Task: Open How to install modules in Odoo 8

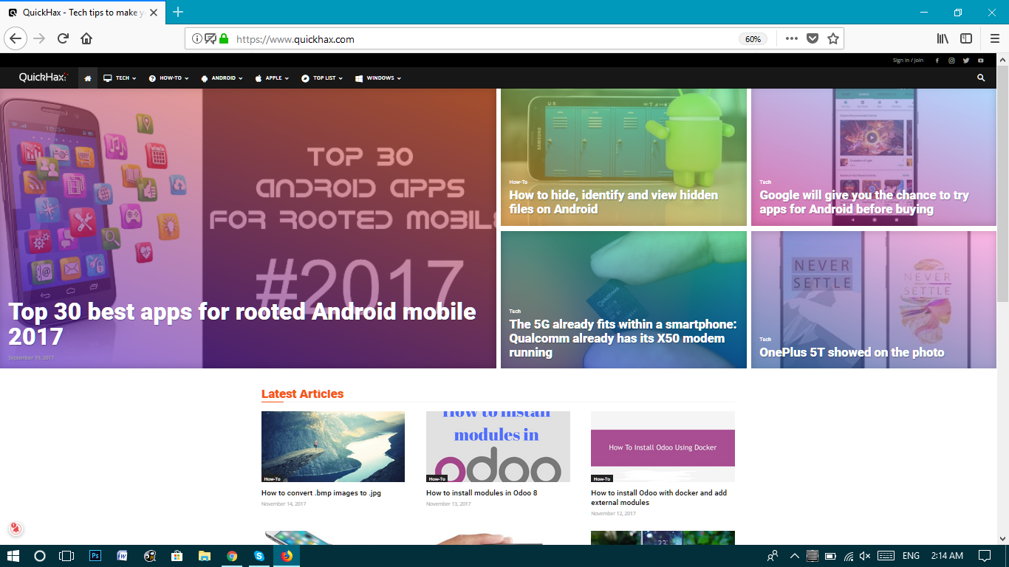Action: (x=482, y=493)
